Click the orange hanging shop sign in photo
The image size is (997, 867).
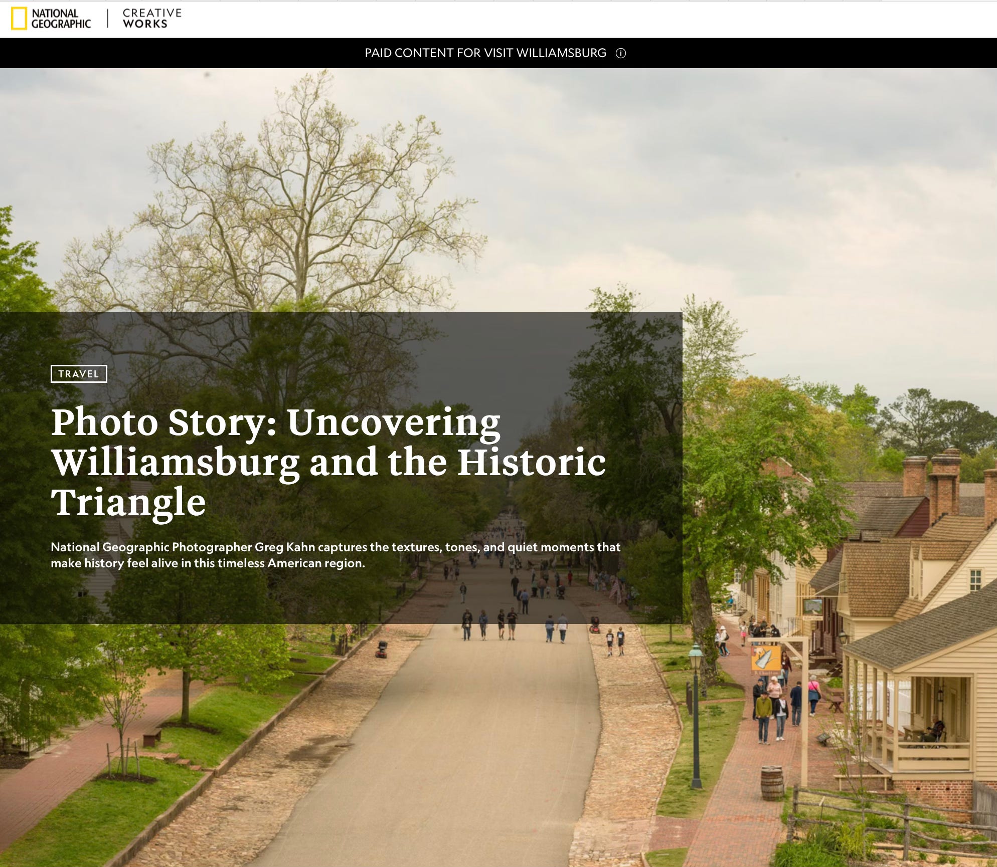click(x=766, y=659)
